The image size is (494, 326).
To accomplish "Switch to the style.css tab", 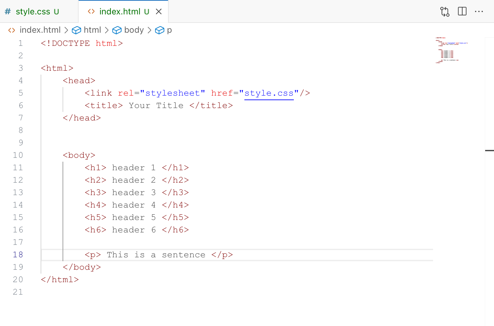I will pos(33,11).
